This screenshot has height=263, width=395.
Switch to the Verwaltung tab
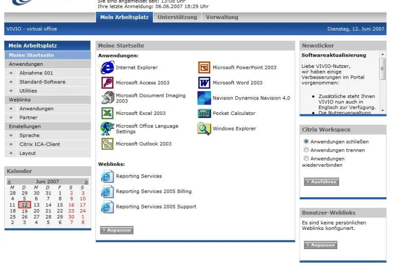[x=222, y=17]
